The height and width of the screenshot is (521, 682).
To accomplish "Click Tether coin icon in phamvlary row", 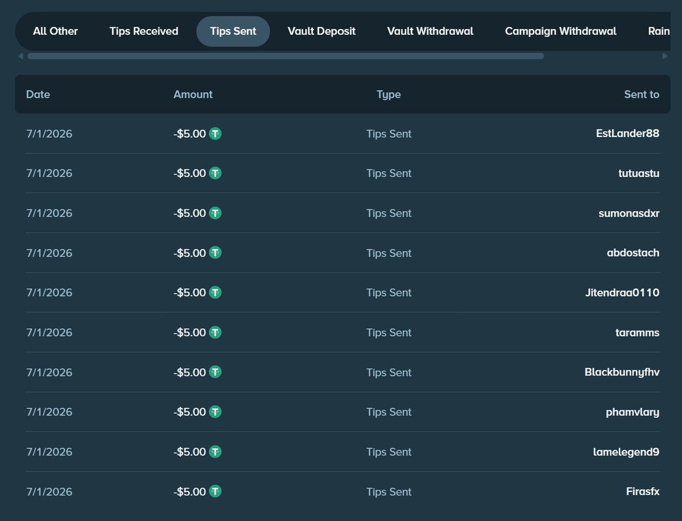I will pyautogui.click(x=215, y=412).
